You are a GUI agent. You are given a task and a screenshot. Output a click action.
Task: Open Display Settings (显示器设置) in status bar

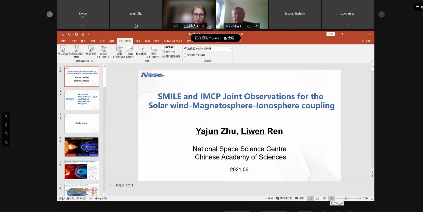(x=283, y=198)
